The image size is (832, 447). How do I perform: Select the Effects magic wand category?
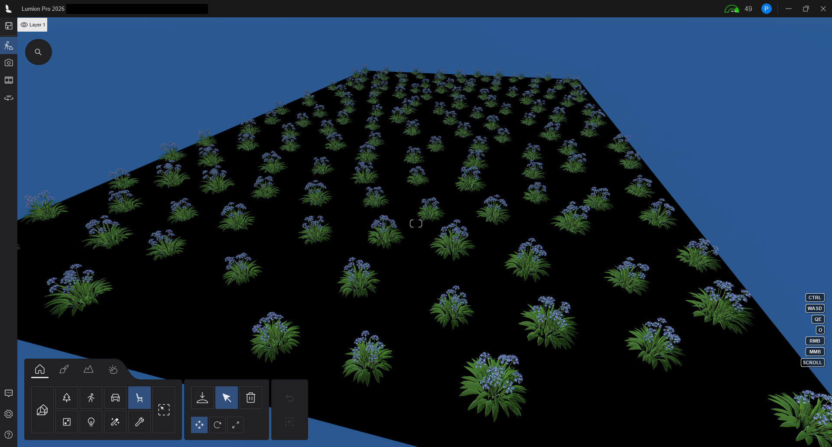pos(115,422)
